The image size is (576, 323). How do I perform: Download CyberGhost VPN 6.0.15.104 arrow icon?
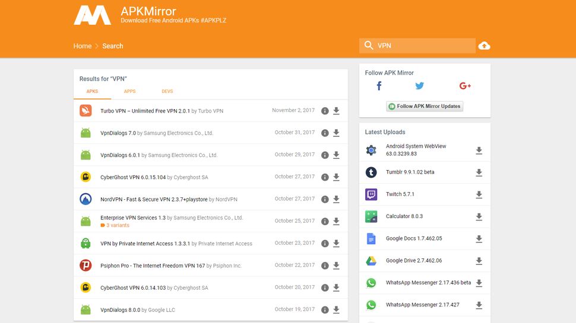(x=336, y=177)
